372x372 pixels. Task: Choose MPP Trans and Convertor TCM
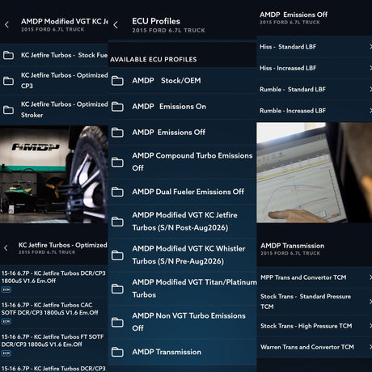(x=315, y=277)
